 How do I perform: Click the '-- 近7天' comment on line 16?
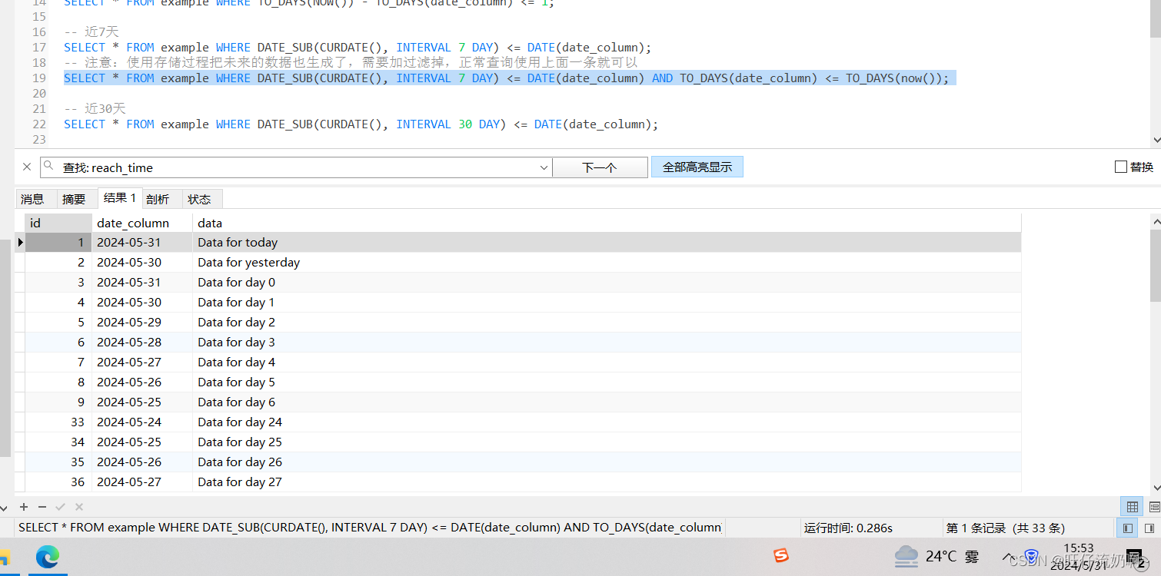pos(91,32)
